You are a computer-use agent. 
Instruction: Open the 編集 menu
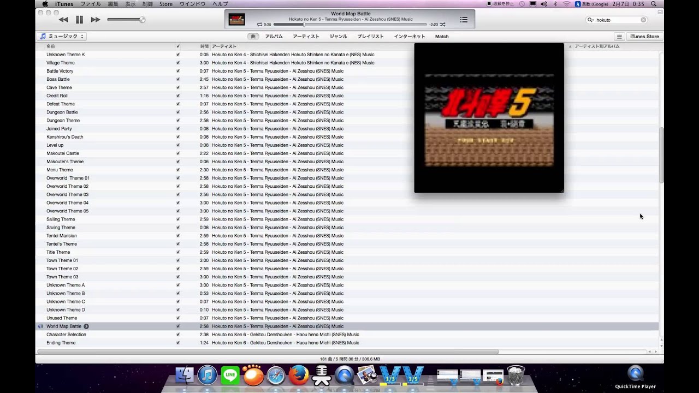(113, 4)
